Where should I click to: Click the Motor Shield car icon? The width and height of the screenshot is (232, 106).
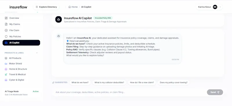tap(6, 64)
